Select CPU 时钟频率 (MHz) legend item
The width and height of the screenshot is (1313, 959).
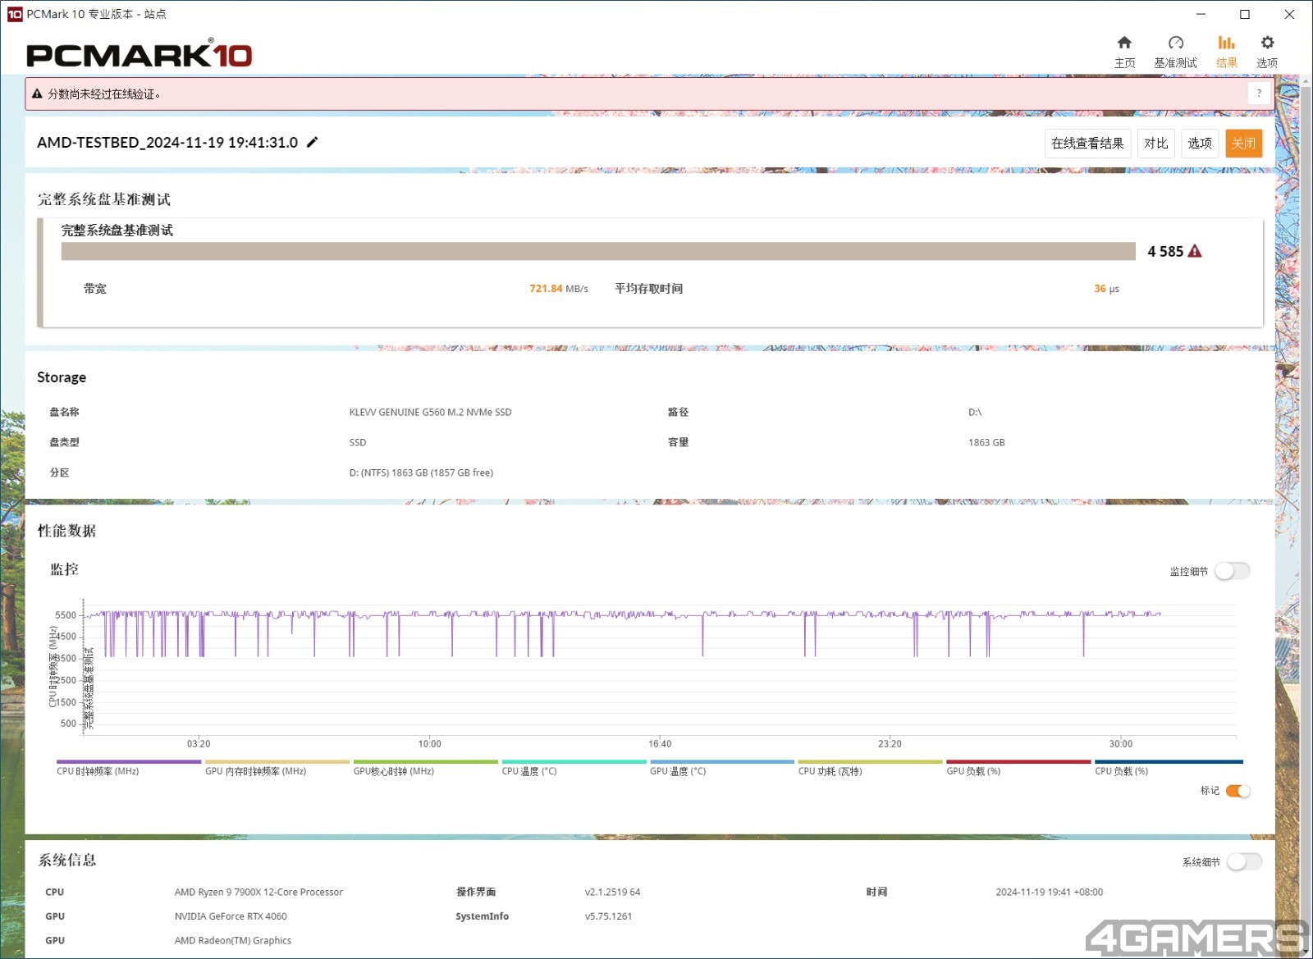coord(129,768)
